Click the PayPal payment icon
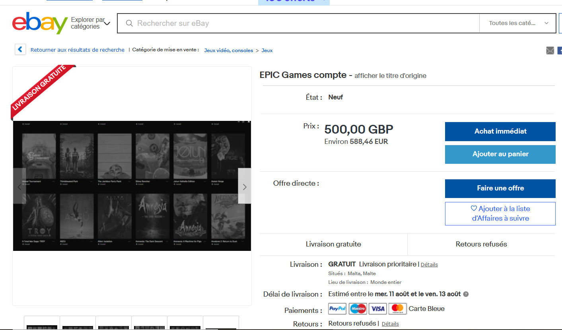This screenshot has width=562, height=330. 337,309
